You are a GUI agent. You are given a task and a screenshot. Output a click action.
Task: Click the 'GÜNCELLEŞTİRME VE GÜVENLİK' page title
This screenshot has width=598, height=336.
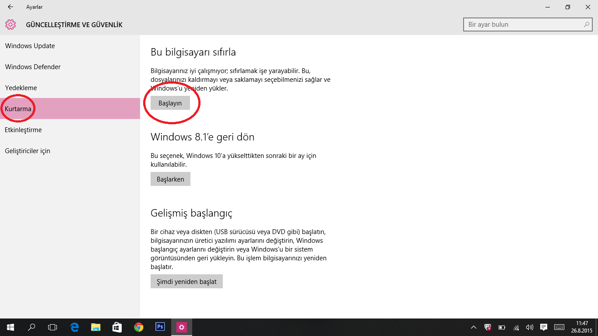pyautogui.click(x=74, y=25)
